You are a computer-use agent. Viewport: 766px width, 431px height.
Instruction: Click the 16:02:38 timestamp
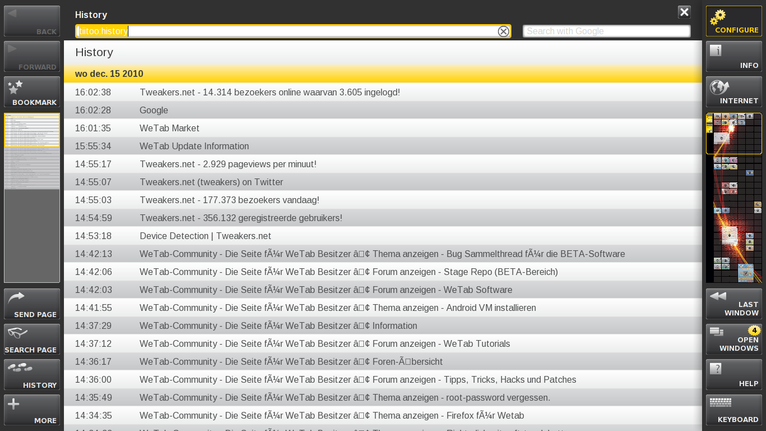pyautogui.click(x=93, y=93)
